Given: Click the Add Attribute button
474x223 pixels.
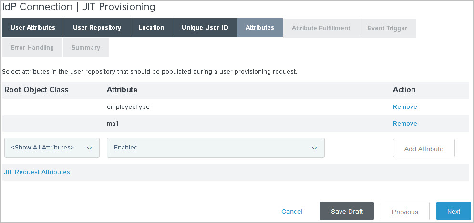Looking at the screenshot, I should (423, 149).
